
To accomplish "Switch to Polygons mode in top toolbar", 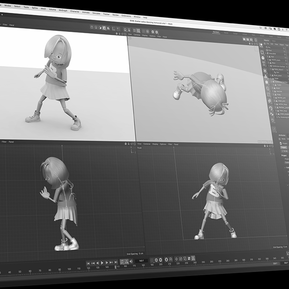I will pyautogui.click(x=100, y=28).
